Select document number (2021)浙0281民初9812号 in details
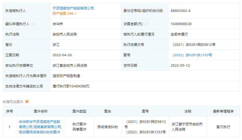 pos(194,45)
